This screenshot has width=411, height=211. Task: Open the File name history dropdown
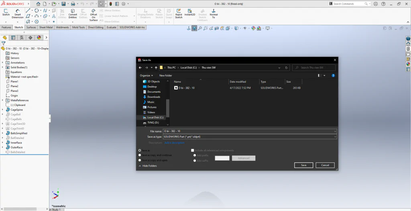coord(335,131)
